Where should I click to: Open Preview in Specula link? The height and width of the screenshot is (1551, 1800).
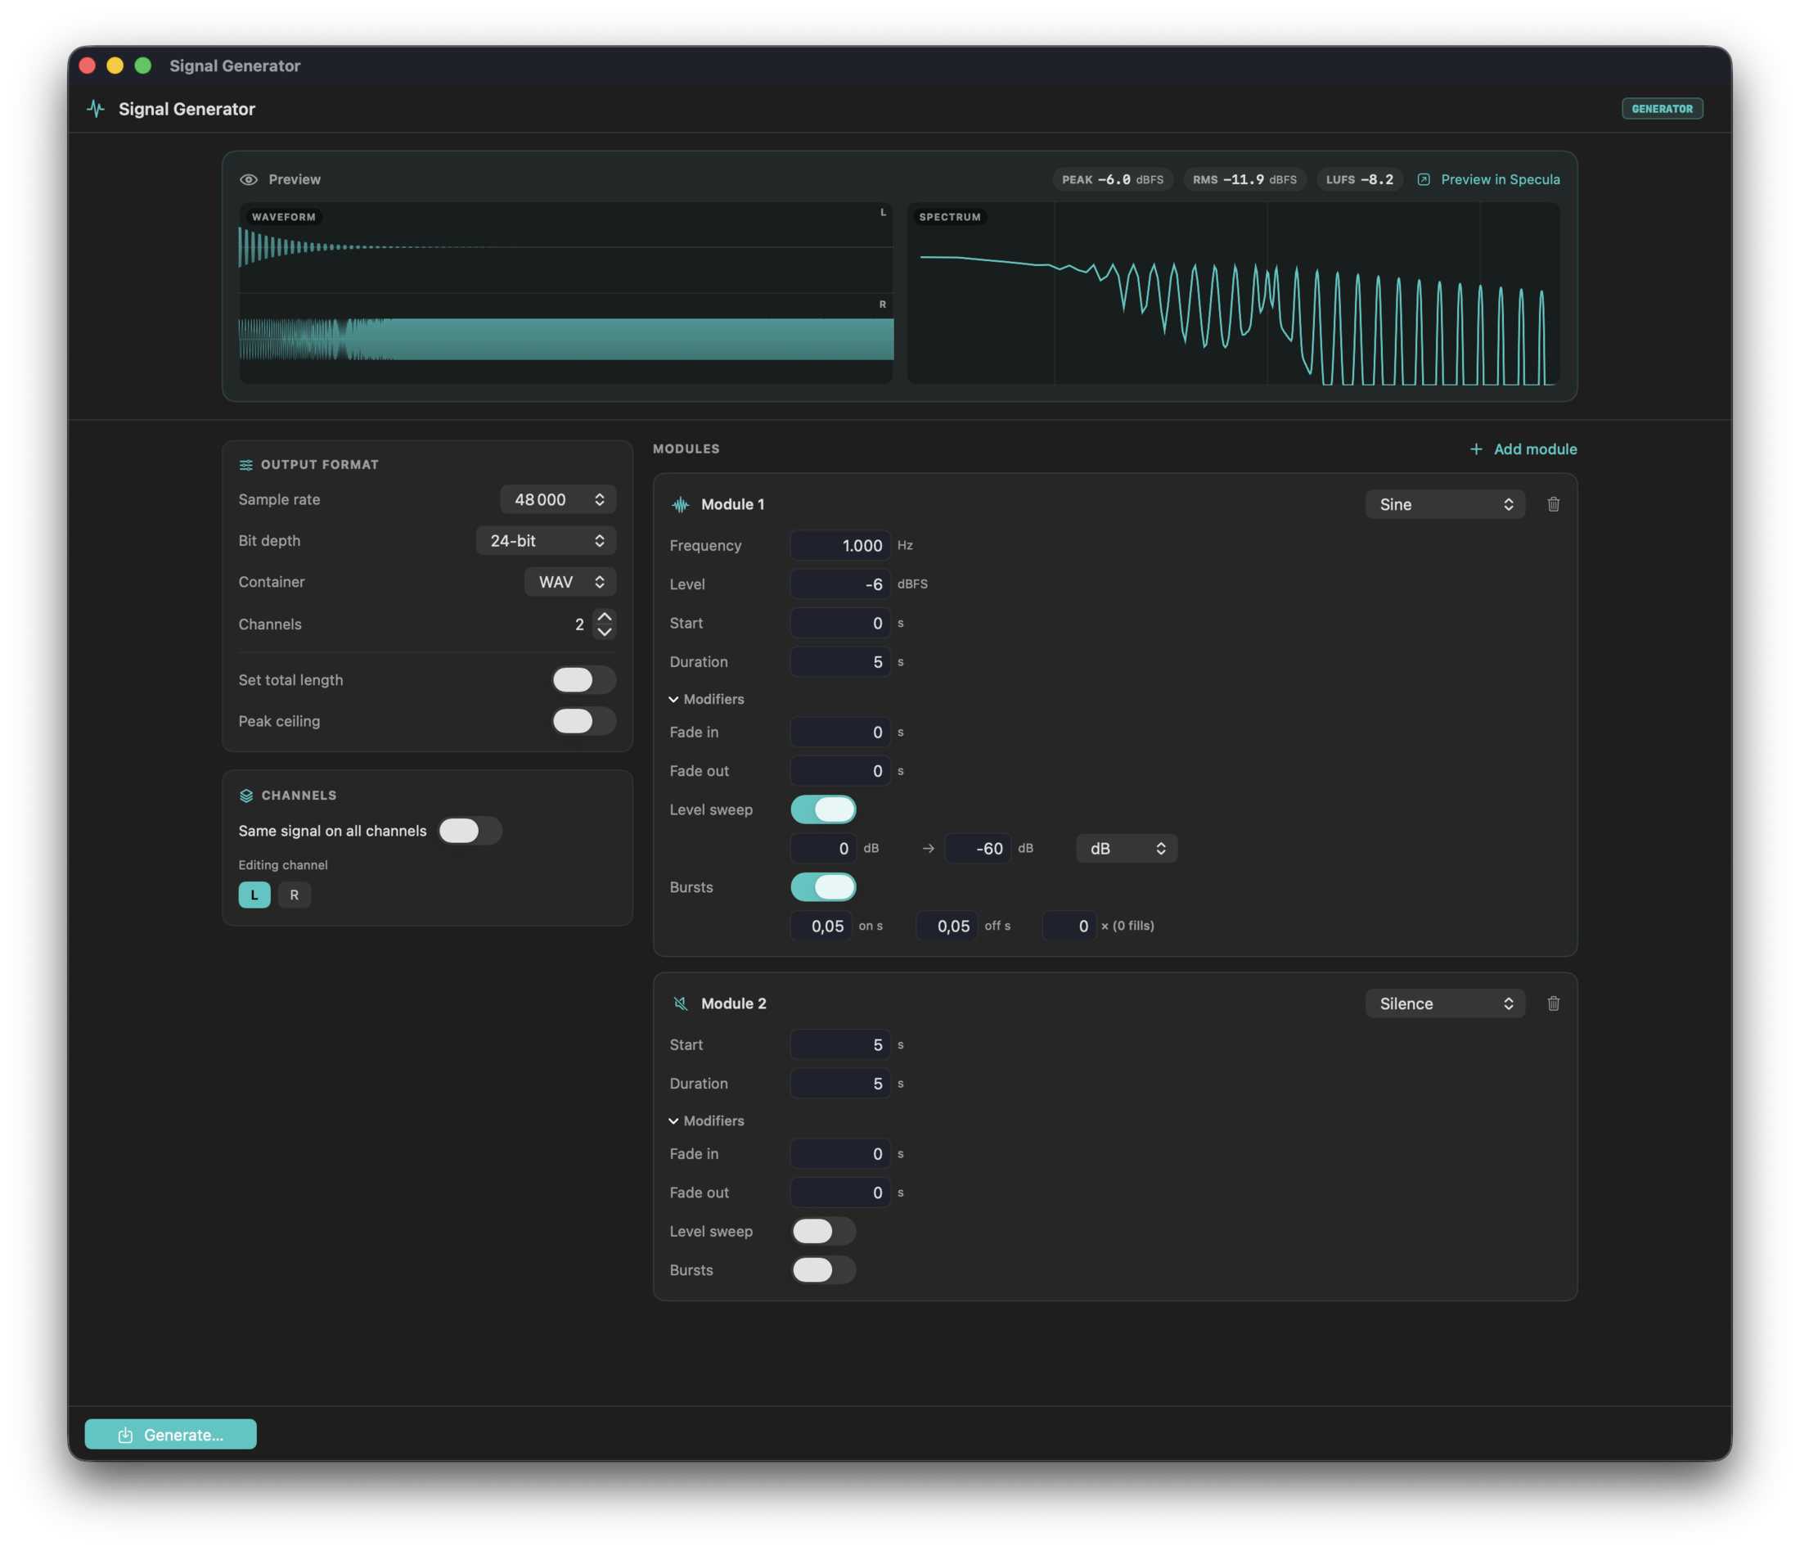[1501, 180]
